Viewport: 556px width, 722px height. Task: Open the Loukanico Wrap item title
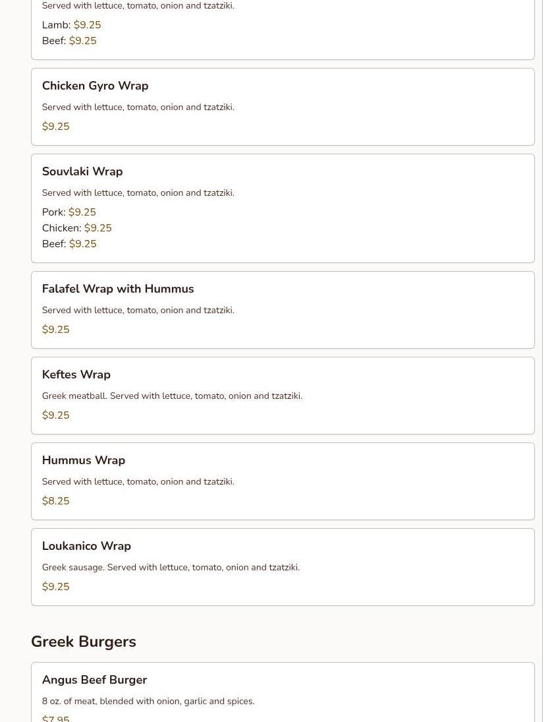pos(86,546)
